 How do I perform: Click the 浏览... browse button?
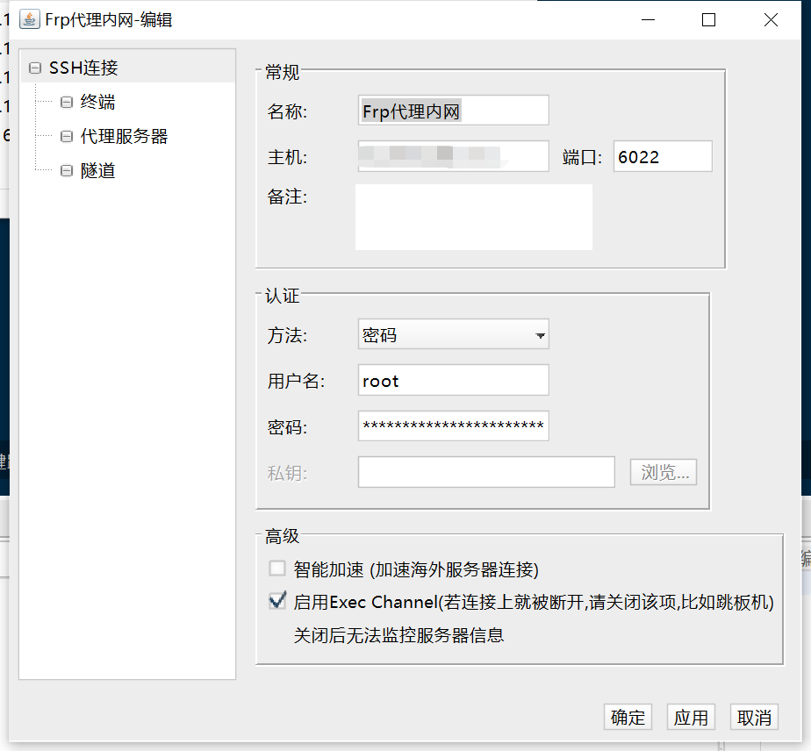point(664,472)
